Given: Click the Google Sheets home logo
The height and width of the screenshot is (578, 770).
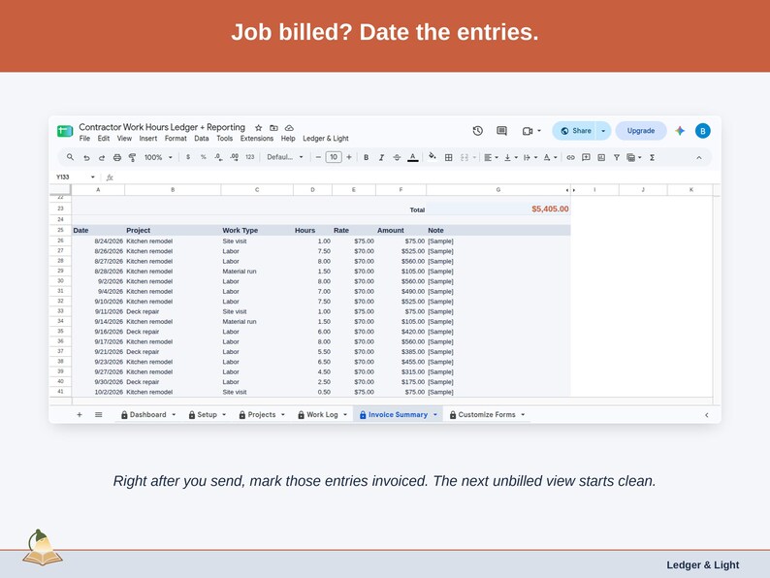Looking at the screenshot, I should tap(65, 131).
